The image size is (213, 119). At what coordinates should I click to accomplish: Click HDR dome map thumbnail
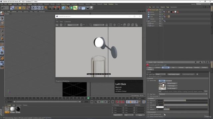coord(162,86)
